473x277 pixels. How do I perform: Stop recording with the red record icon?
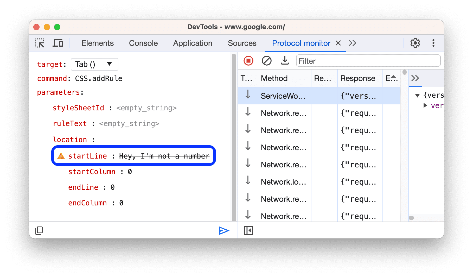(x=248, y=60)
